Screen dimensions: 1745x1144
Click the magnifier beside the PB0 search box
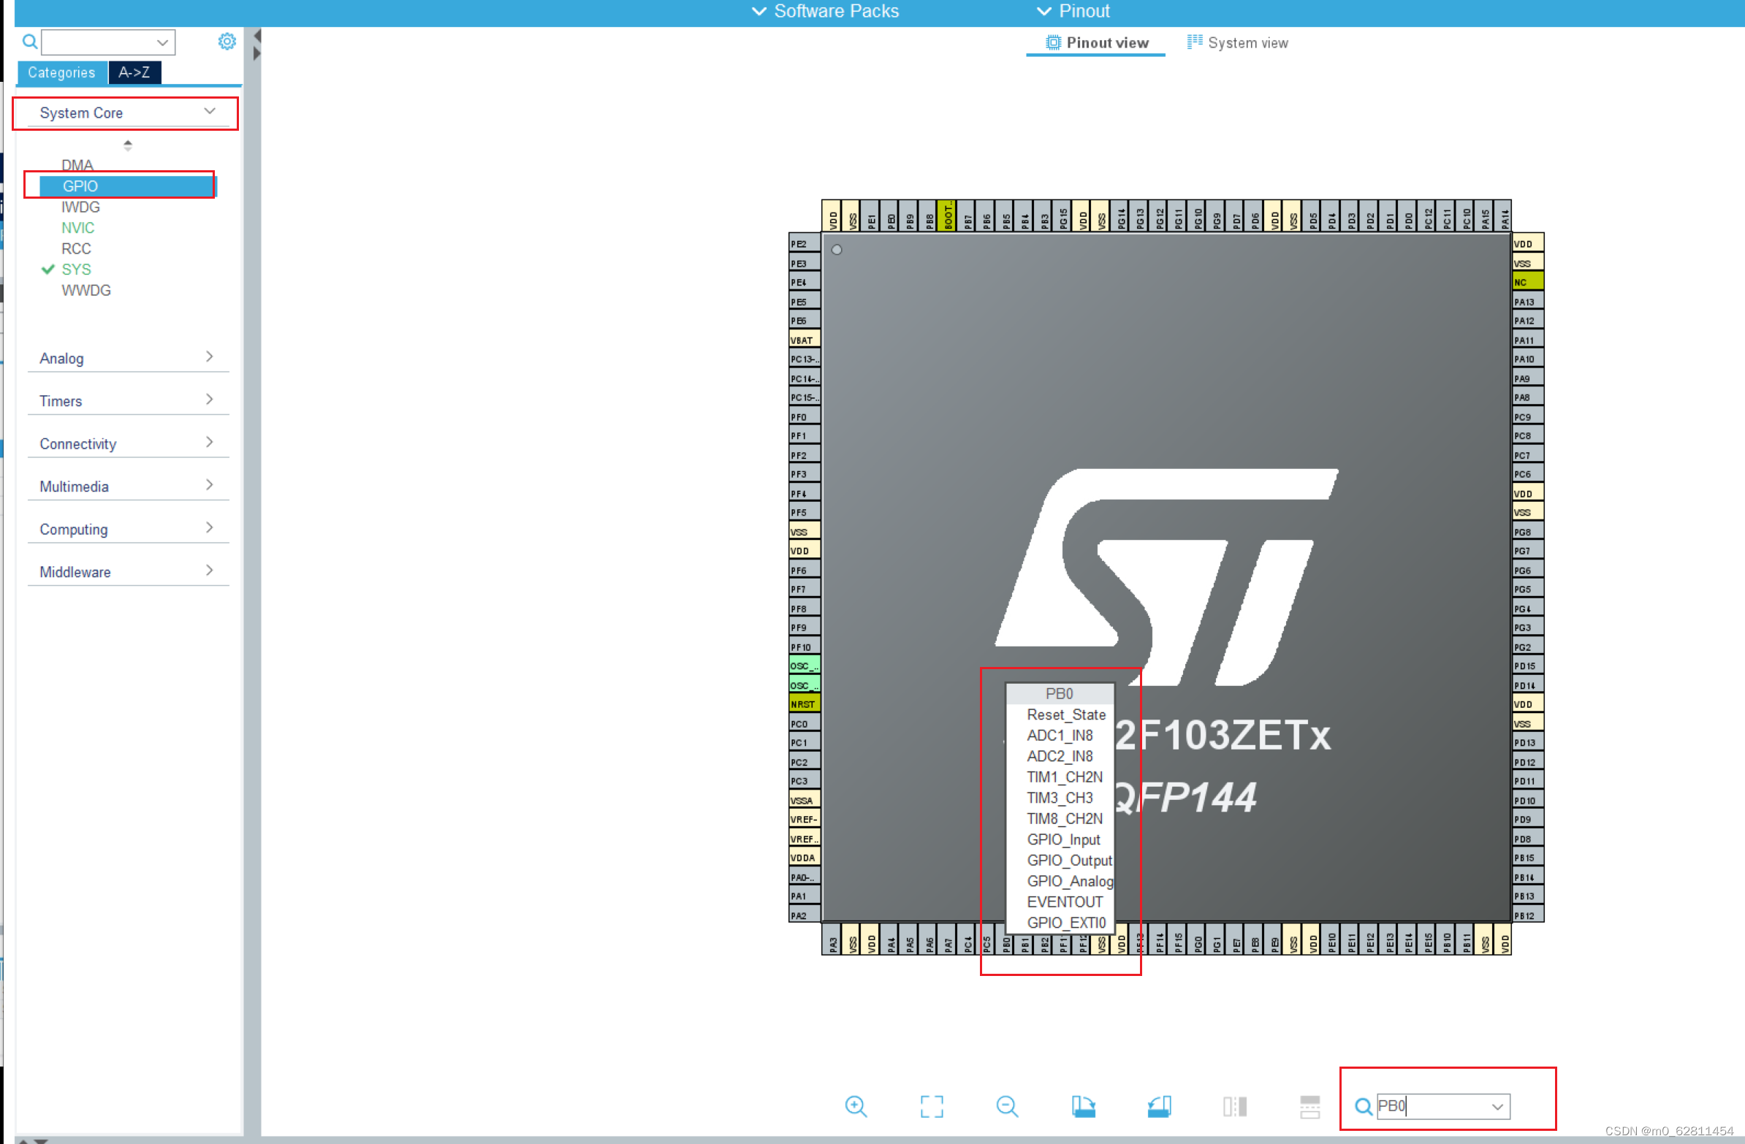[1364, 1107]
